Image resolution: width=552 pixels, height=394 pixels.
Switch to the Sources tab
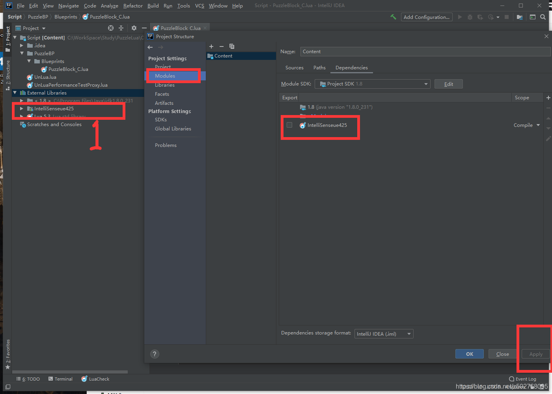point(295,68)
